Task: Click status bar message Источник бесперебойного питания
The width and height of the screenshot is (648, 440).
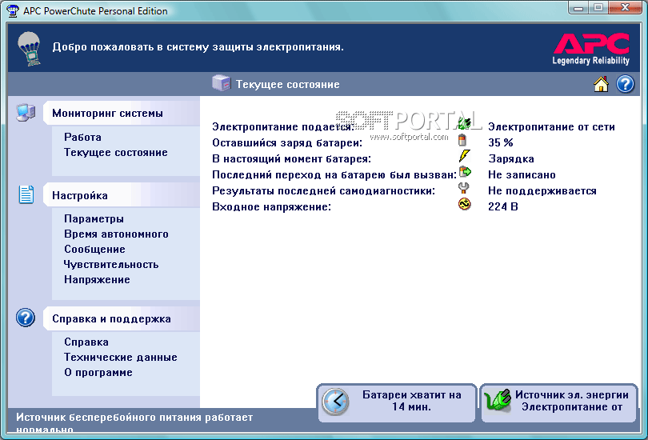Action: point(134,422)
